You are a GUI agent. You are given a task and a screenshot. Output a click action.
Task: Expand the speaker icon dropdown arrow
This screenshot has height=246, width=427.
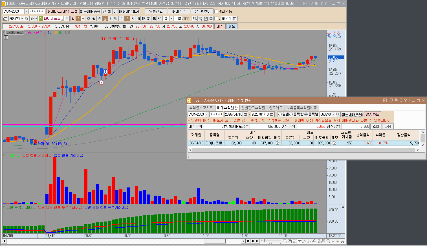click(36, 19)
